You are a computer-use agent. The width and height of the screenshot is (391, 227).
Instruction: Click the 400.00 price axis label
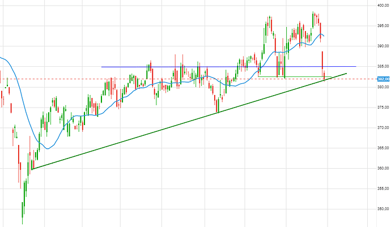[x=381, y=6]
